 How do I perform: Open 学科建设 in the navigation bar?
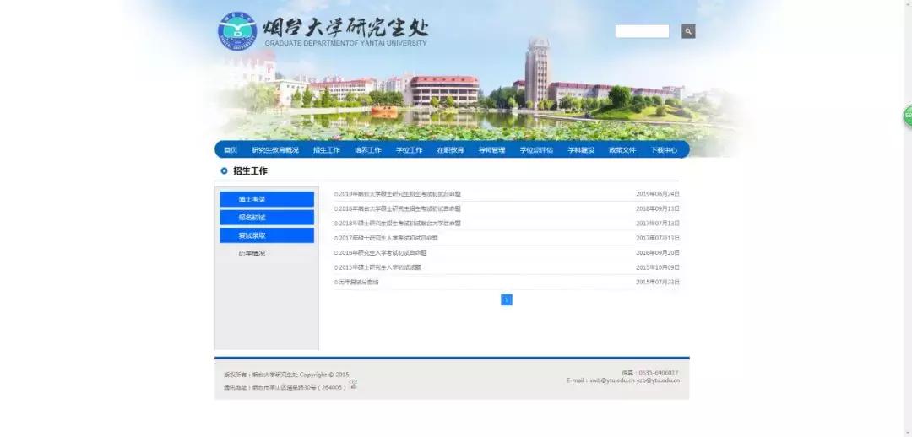point(581,150)
